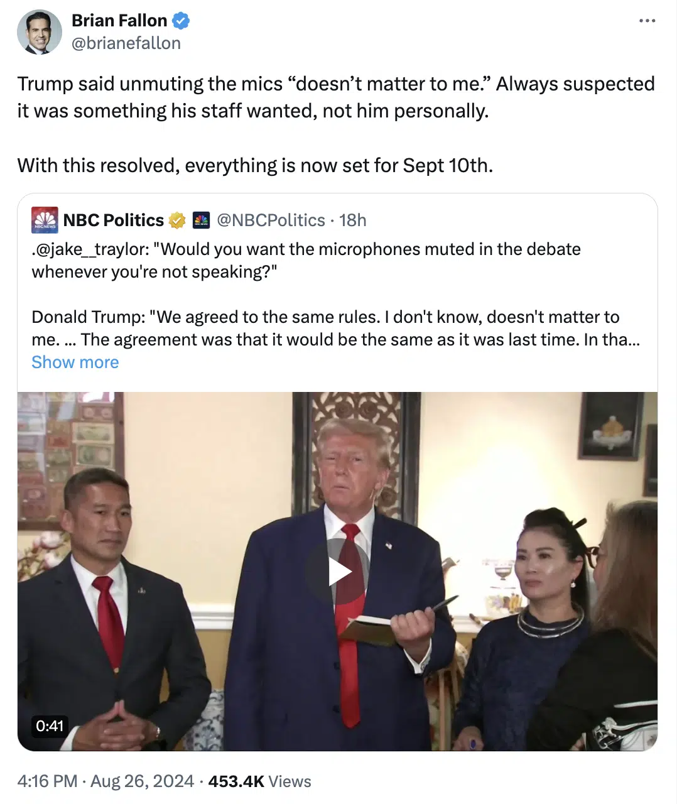Click the NBC affiliate badge icon
677x804 pixels.
pos(200,220)
